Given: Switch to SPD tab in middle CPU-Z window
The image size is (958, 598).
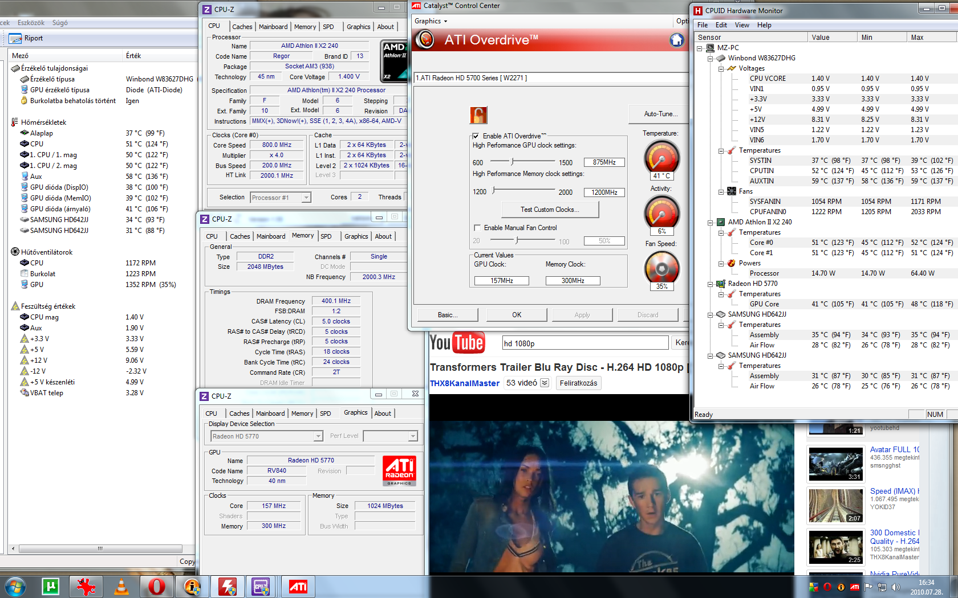Looking at the screenshot, I should (x=326, y=236).
